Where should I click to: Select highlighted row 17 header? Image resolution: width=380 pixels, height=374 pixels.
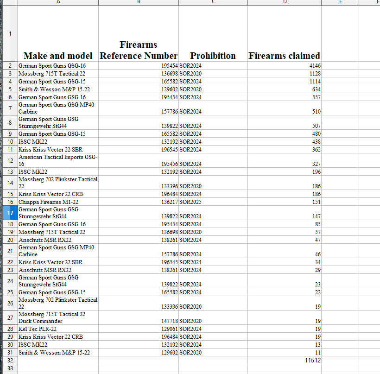[10, 213]
